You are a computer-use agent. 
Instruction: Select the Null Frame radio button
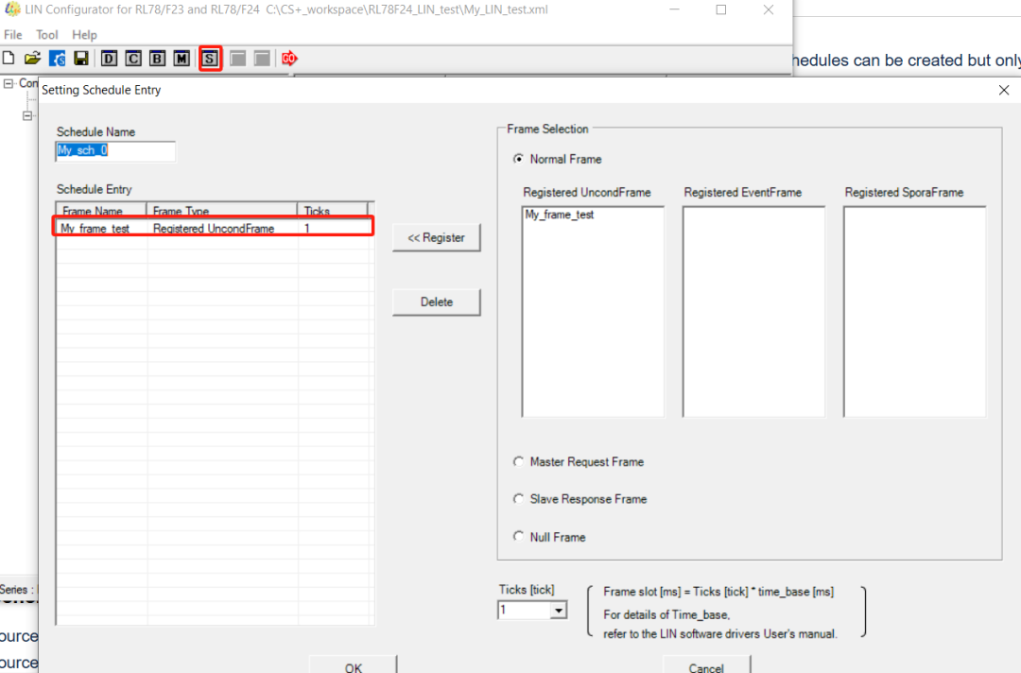pyautogui.click(x=518, y=537)
